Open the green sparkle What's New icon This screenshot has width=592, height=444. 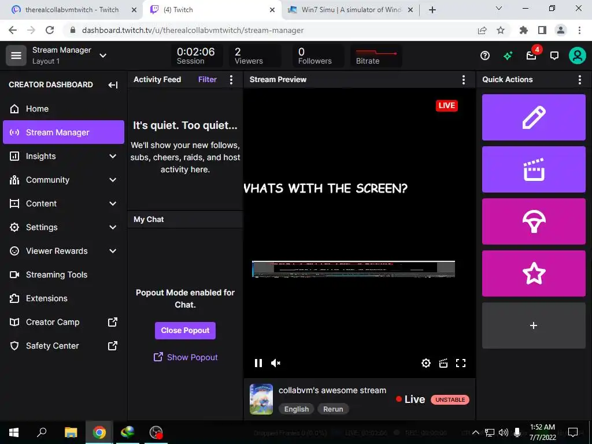click(x=508, y=56)
